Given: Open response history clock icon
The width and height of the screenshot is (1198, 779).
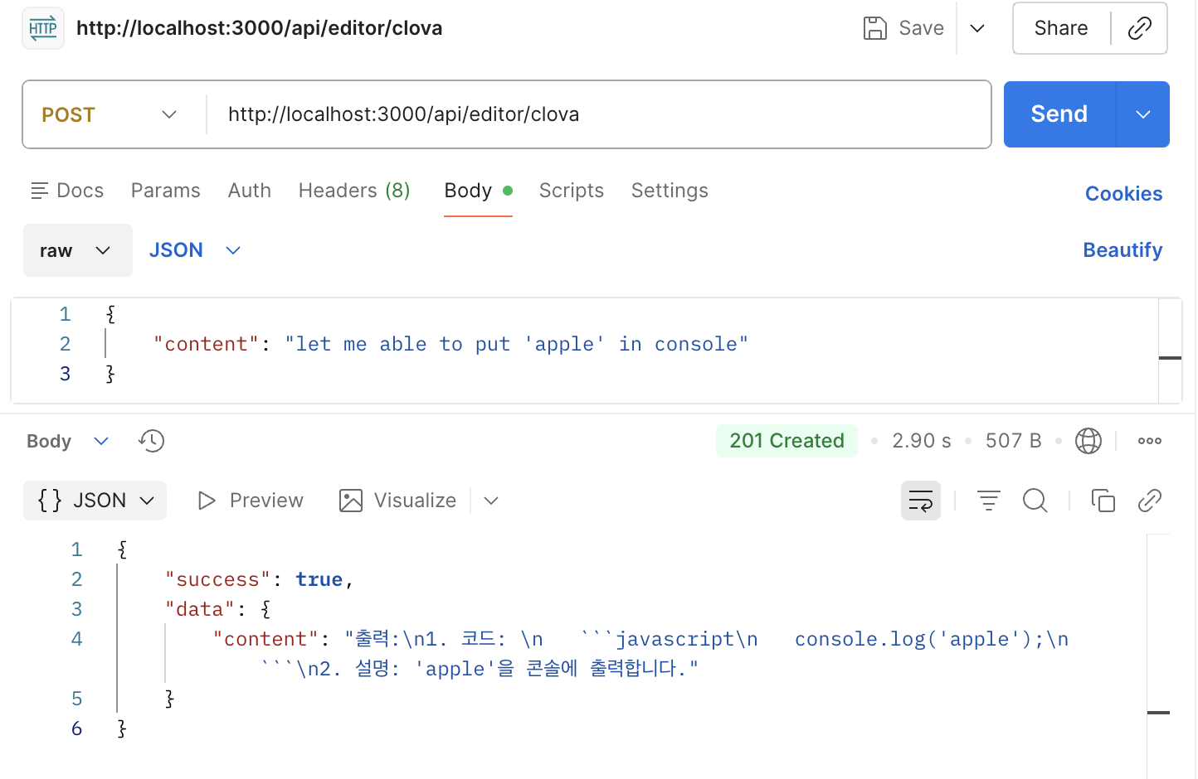Looking at the screenshot, I should coord(152,441).
